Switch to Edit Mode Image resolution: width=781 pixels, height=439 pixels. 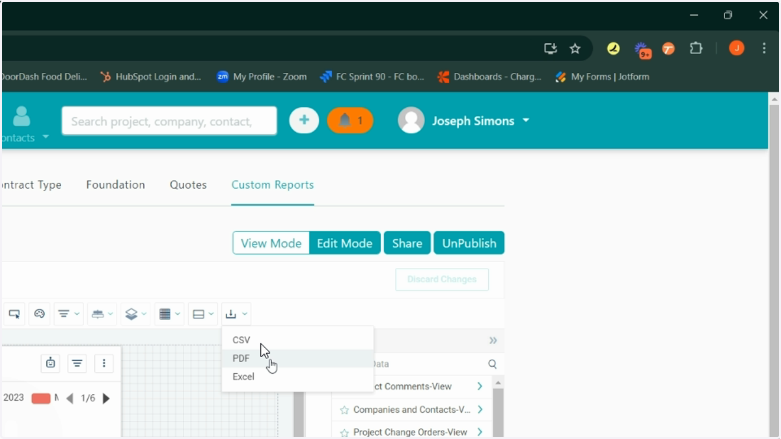pos(345,243)
